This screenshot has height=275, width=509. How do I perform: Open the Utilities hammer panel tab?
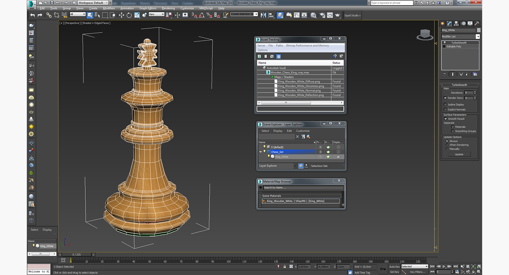tap(477, 23)
